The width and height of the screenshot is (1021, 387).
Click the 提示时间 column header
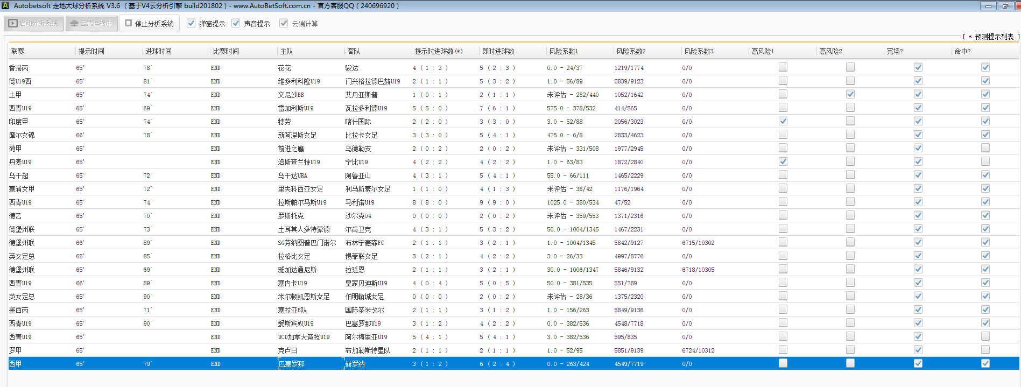pyautogui.click(x=91, y=51)
